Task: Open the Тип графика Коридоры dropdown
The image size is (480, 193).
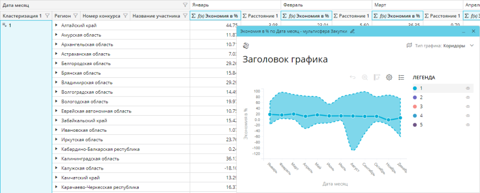Action: click(x=440, y=45)
